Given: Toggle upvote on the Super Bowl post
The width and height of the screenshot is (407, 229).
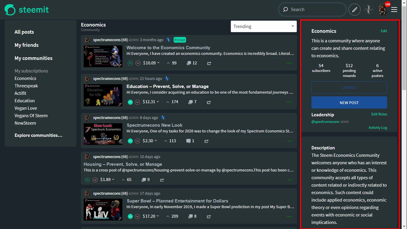Looking at the screenshot, I should [x=130, y=216].
